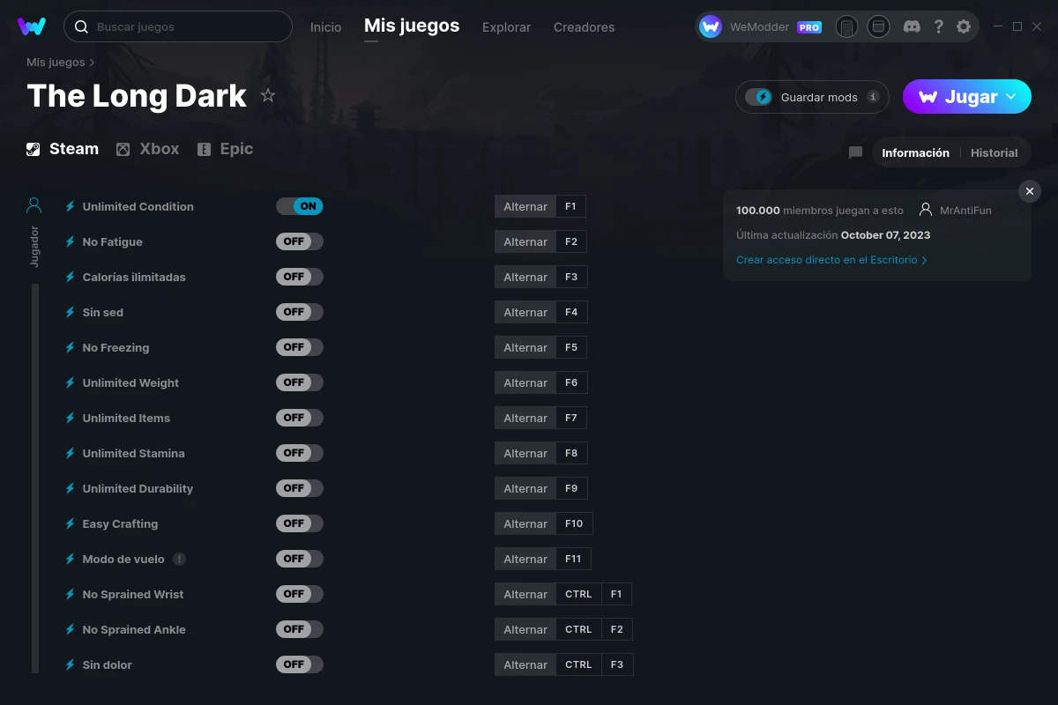Viewport: 1058px width, 705px height.
Task: Enable Unlimited Durability toggle
Action: tap(300, 488)
